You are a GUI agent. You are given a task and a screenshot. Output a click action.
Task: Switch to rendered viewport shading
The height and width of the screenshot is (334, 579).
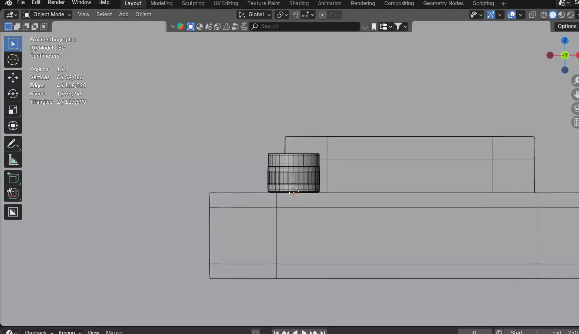pyautogui.click(x=570, y=15)
